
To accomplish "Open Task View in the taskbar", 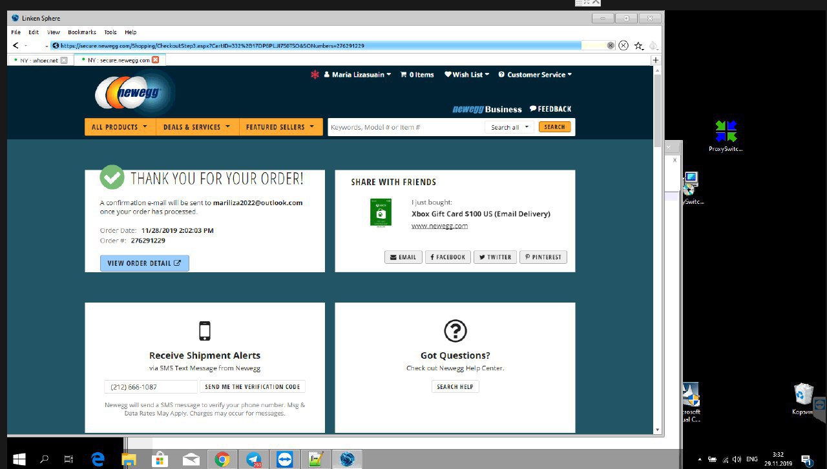I will point(68,459).
